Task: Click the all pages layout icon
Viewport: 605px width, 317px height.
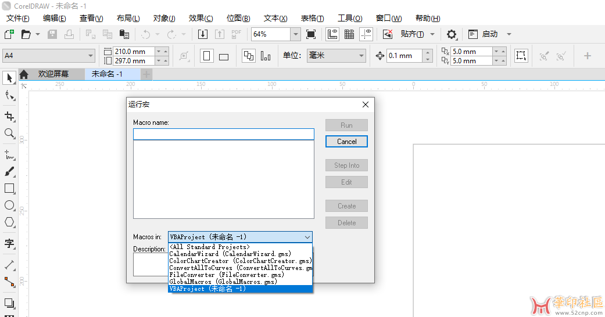Action: pos(249,56)
